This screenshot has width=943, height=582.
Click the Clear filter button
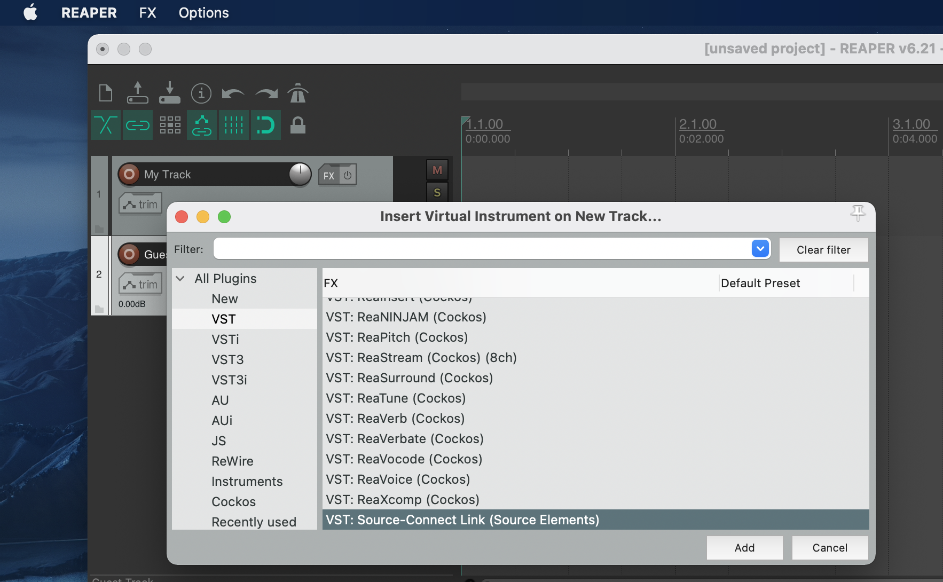coord(823,250)
